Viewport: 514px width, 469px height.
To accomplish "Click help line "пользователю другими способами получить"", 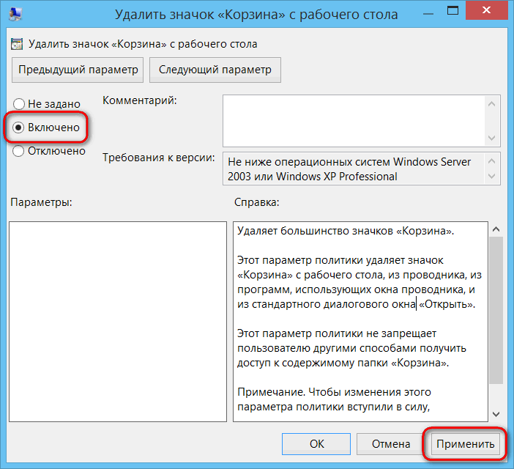I will (351, 348).
